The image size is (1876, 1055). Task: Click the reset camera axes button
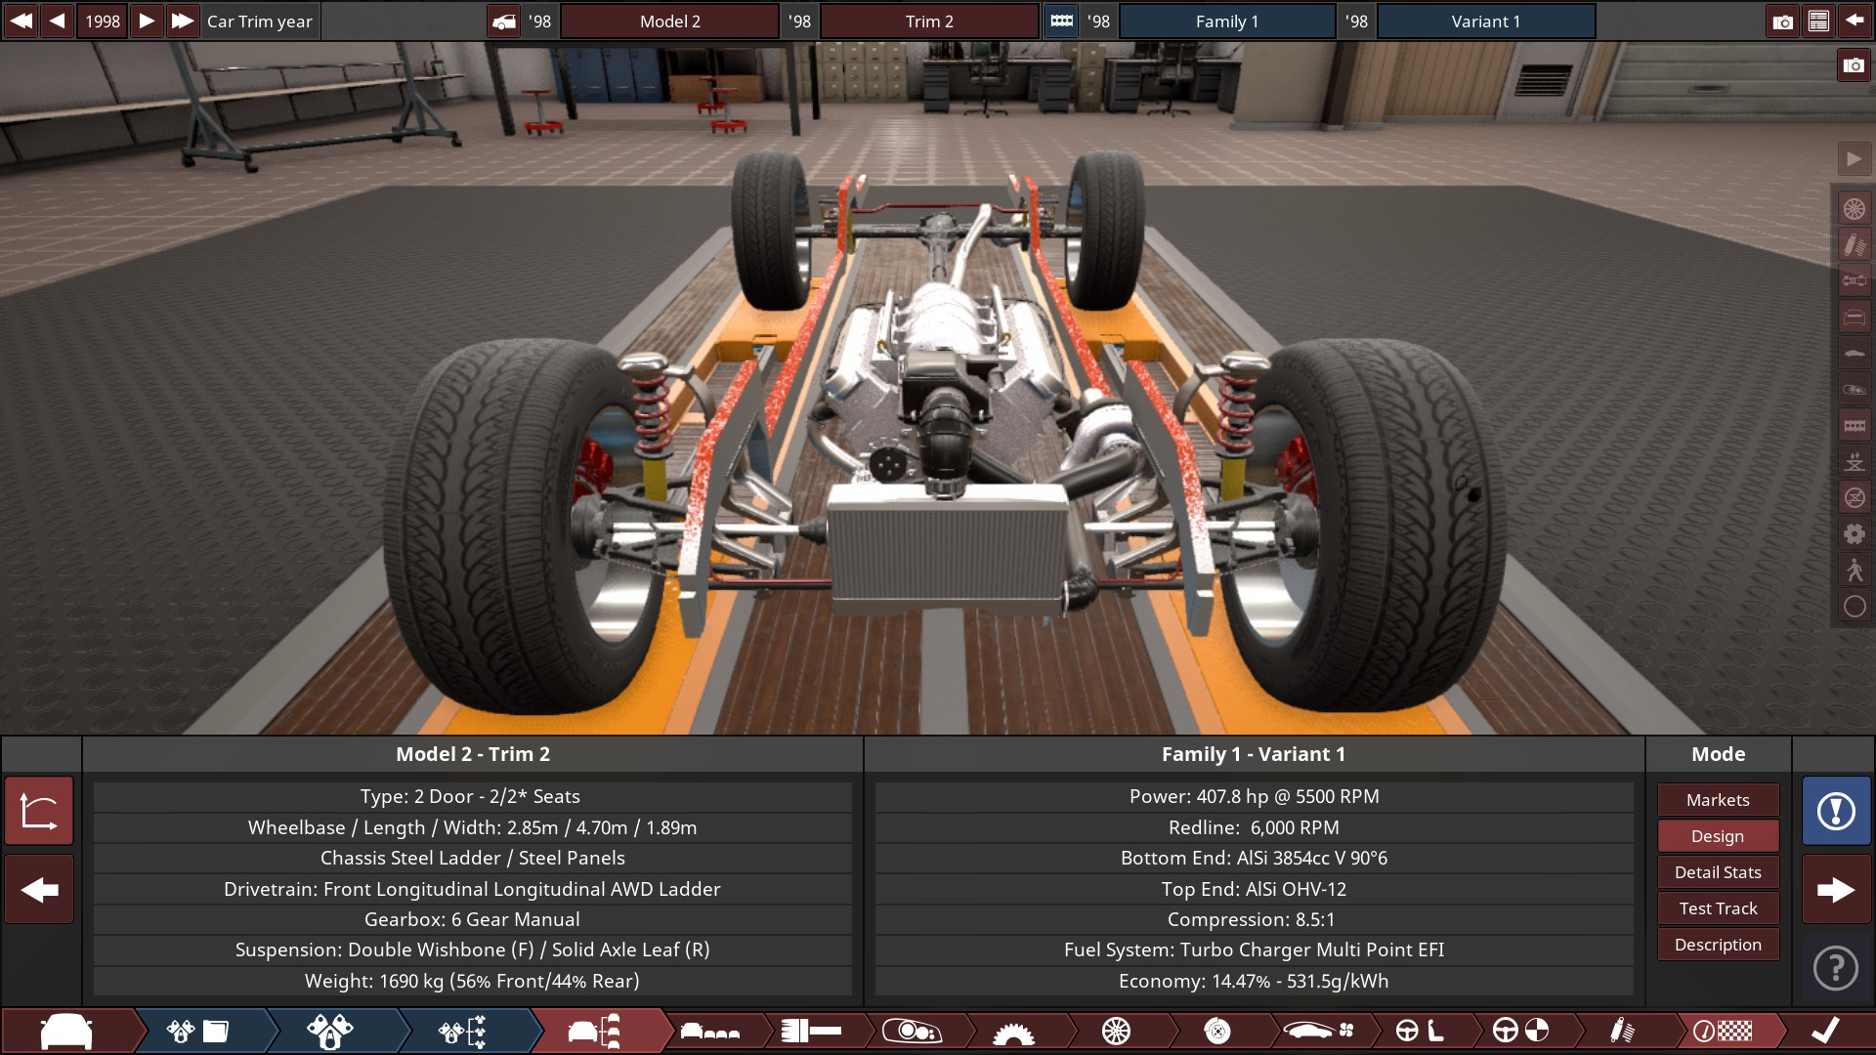(39, 810)
